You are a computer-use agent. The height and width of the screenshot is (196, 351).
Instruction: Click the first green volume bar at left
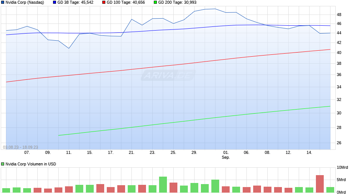tap(6, 190)
